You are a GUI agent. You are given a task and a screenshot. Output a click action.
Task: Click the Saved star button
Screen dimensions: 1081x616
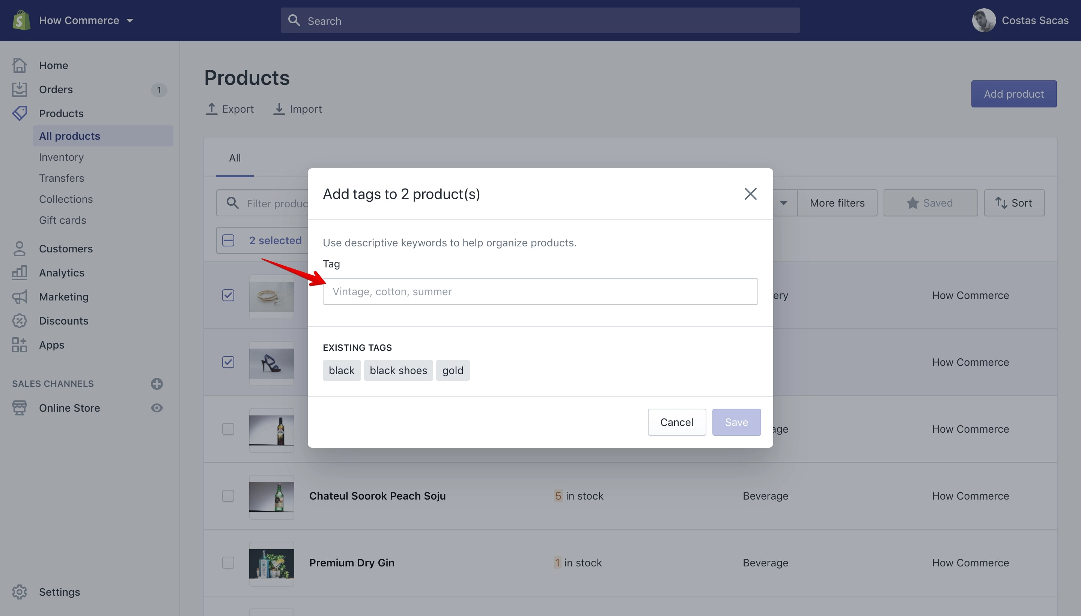pyautogui.click(x=930, y=203)
